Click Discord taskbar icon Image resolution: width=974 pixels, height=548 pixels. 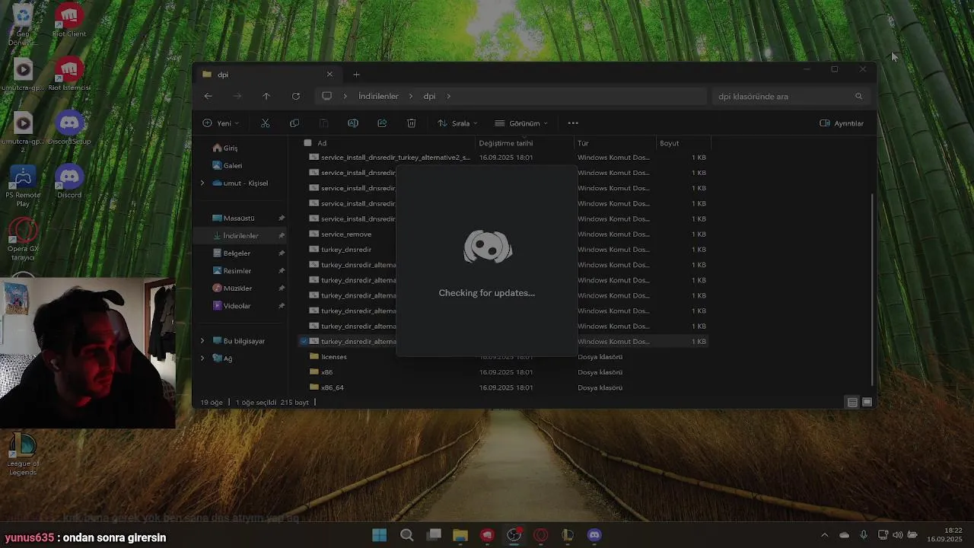tap(594, 535)
